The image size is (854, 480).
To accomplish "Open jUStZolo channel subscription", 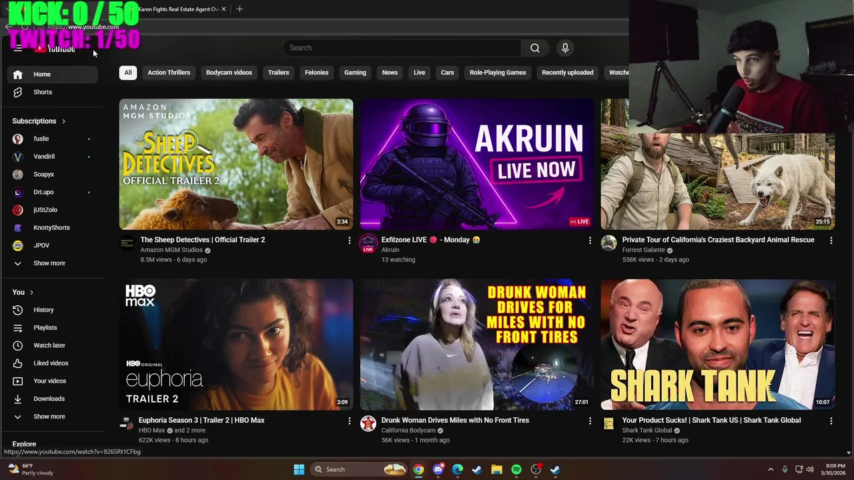I will [x=53, y=210].
